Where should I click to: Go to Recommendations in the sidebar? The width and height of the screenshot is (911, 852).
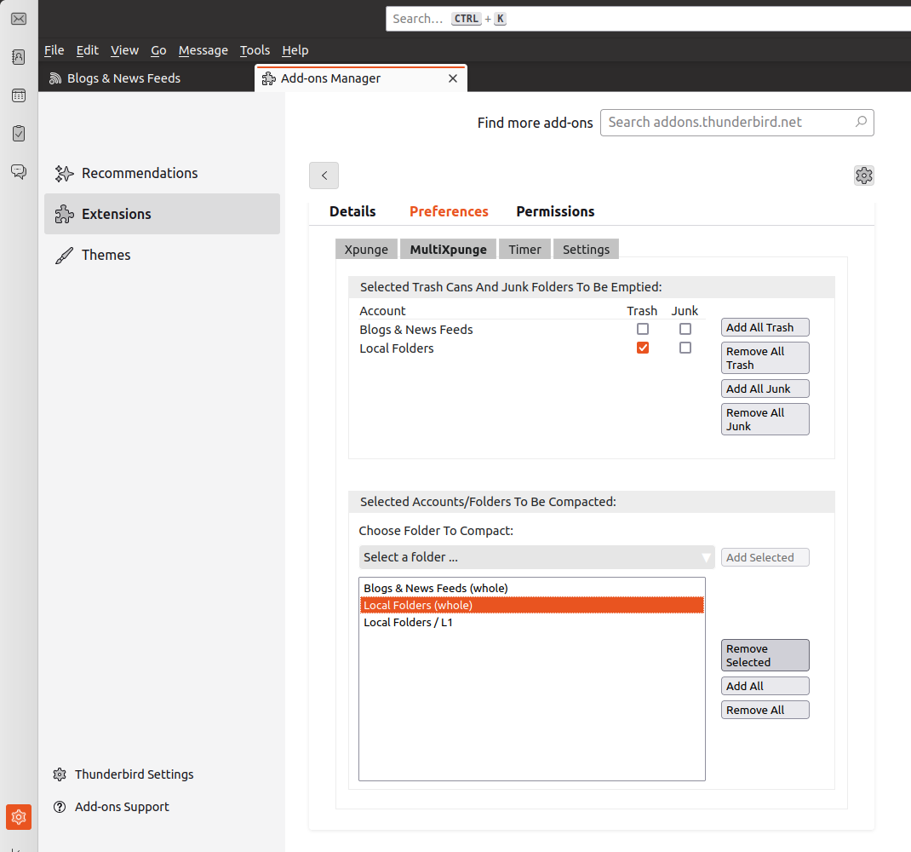click(162, 173)
